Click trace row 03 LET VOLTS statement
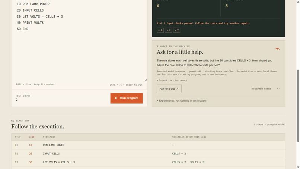Screen dimensions: 300x169 coord(59,162)
